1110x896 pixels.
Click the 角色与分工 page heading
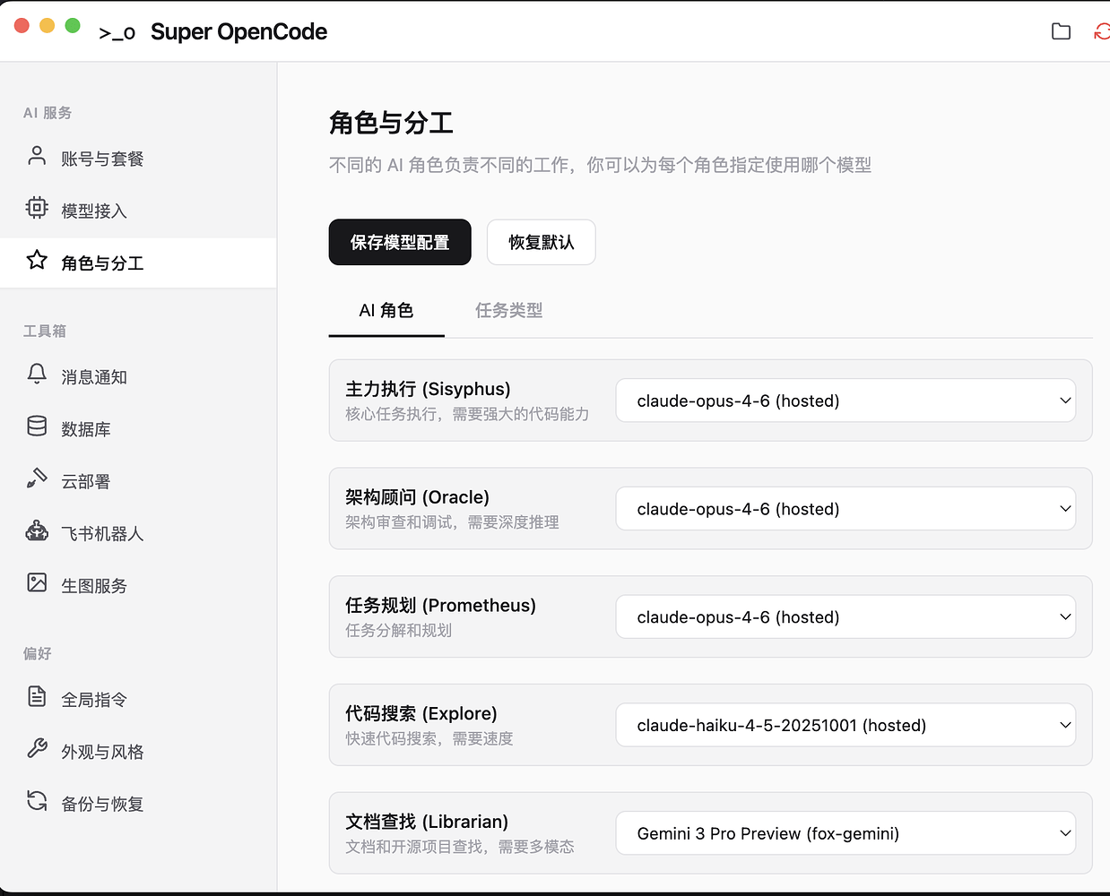(391, 123)
